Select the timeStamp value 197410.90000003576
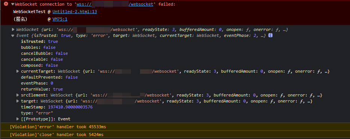The image size is (350, 139). (70, 107)
